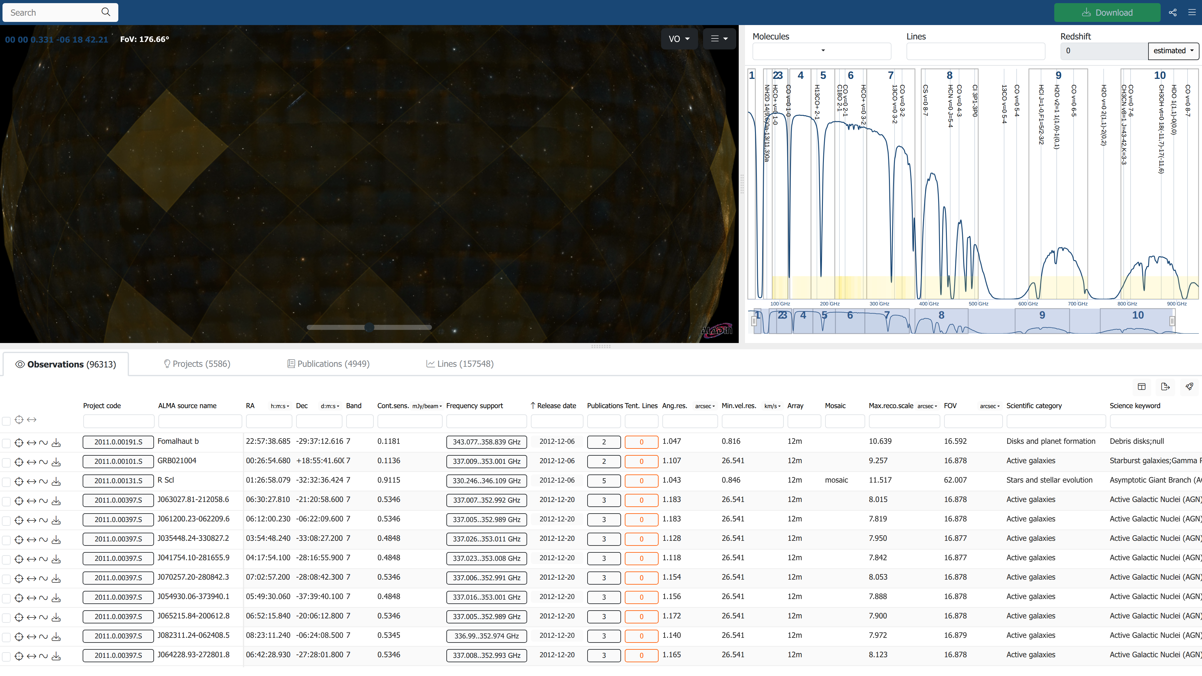Click the ALMA source name filter field
Viewport: 1202px width, 676px height.
(200, 421)
